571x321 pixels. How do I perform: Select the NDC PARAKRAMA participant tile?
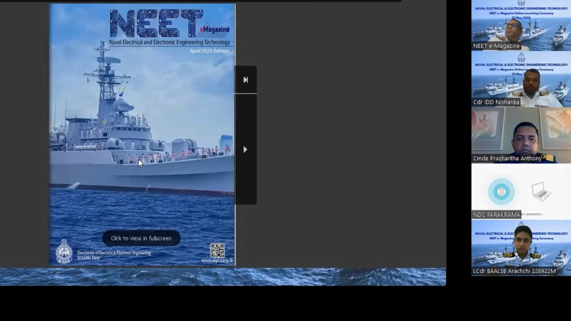point(521,191)
